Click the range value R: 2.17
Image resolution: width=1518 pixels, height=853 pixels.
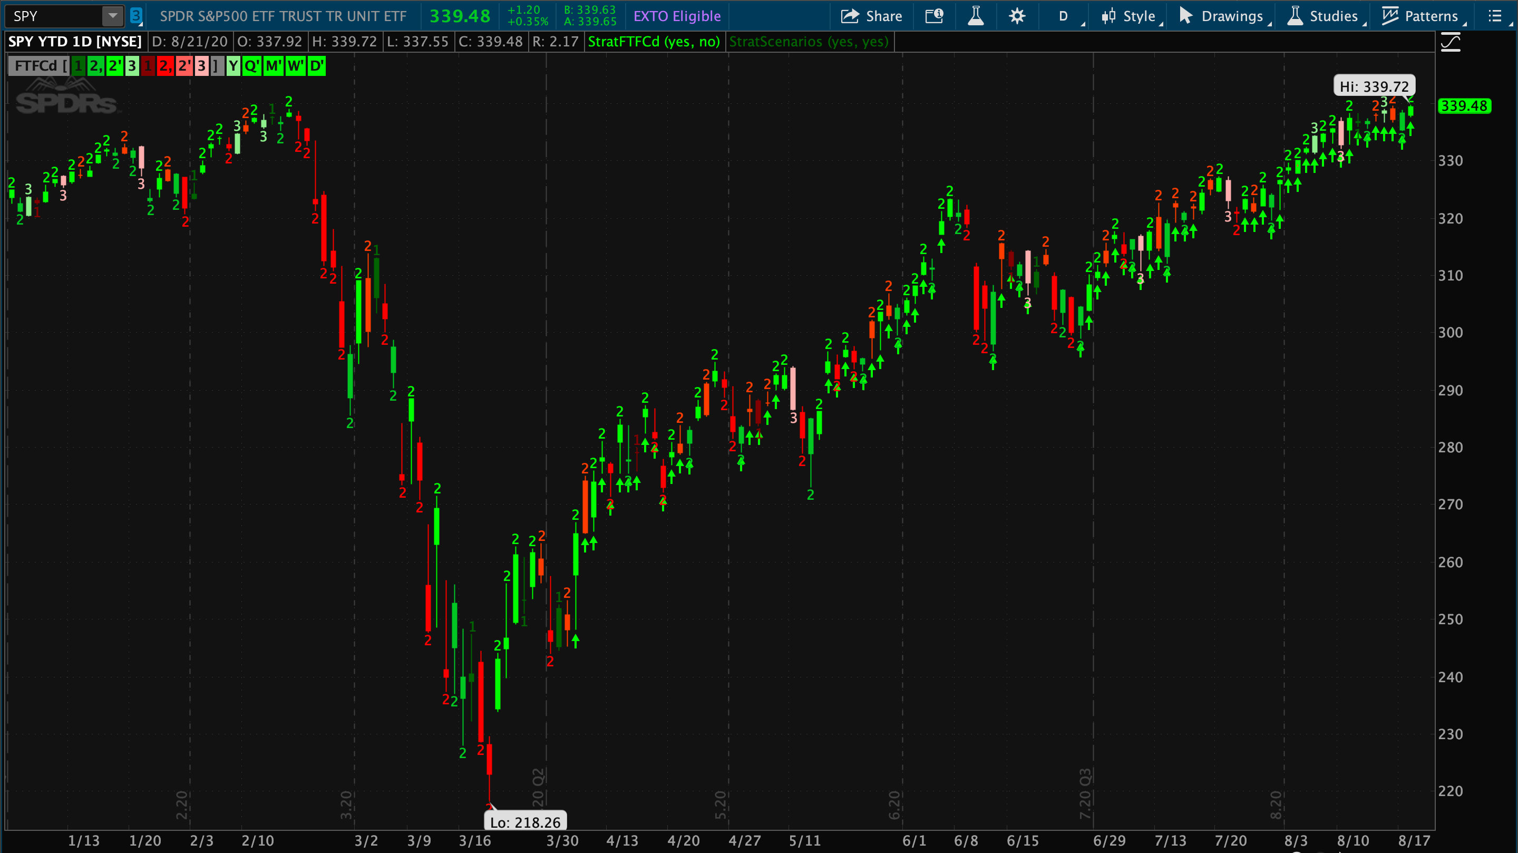555,42
